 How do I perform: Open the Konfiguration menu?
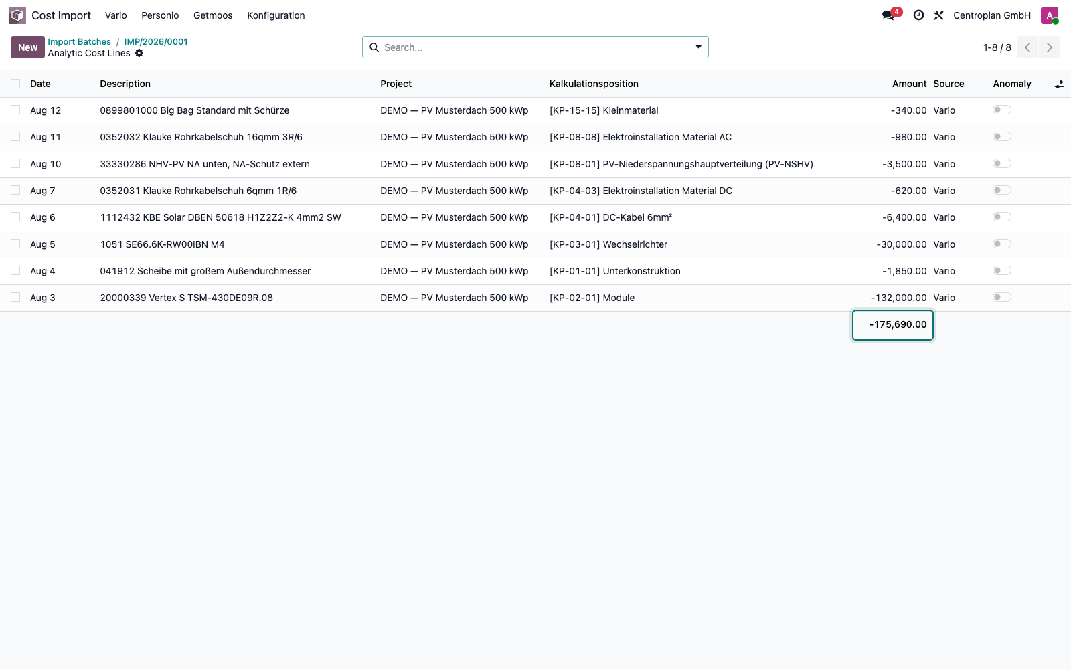(276, 15)
